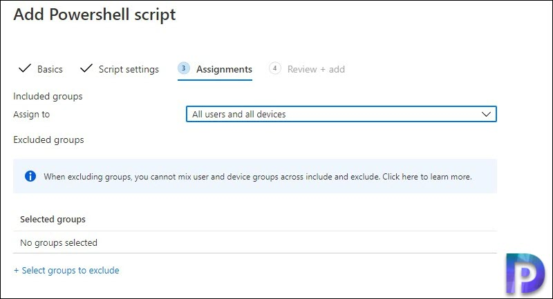
Task: Click the Script settings checkmark icon
Action: (86, 68)
